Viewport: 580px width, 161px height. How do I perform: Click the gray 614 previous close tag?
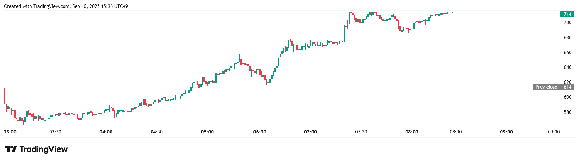(x=567, y=87)
